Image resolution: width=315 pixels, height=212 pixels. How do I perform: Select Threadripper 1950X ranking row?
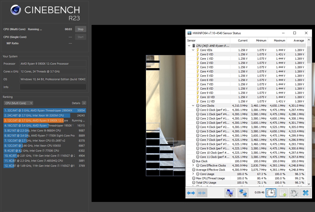click(45, 125)
